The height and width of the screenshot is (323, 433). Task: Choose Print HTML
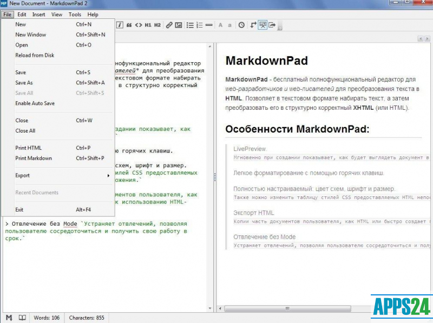(x=58, y=148)
